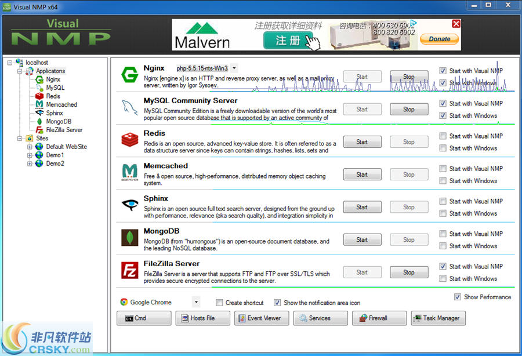
Task: Open the browser selection dropdown
Action: 195,302
